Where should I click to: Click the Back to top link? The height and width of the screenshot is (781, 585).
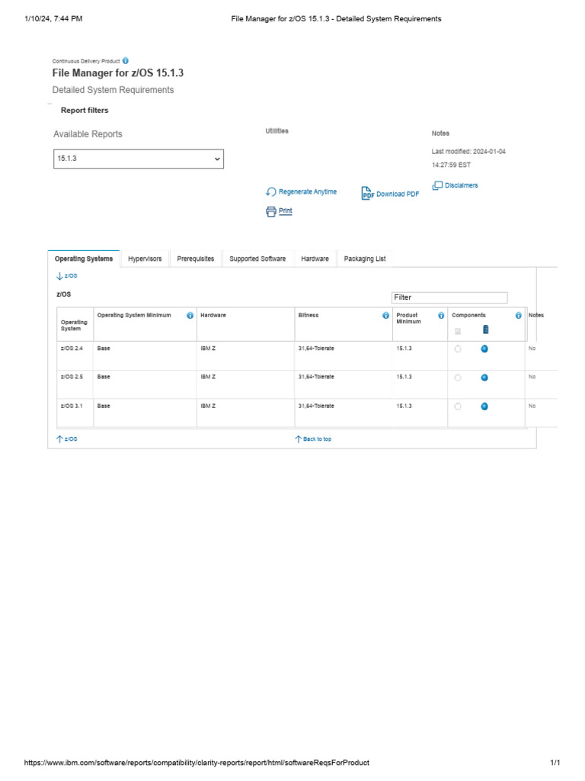pos(314,439)
